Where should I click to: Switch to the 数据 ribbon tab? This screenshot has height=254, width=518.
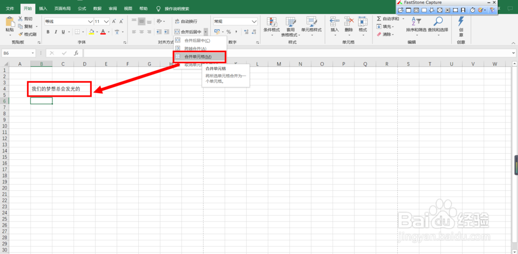(97, 9)
